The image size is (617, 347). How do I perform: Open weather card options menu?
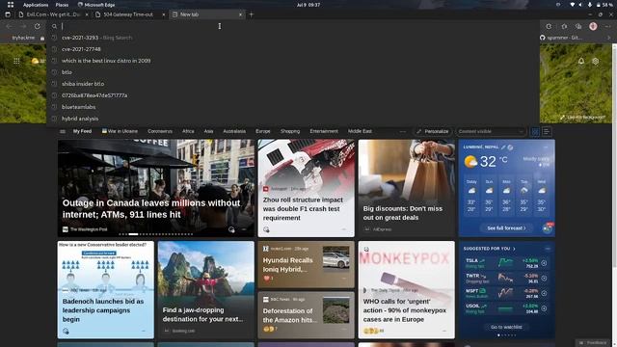(x=546, y=147)
